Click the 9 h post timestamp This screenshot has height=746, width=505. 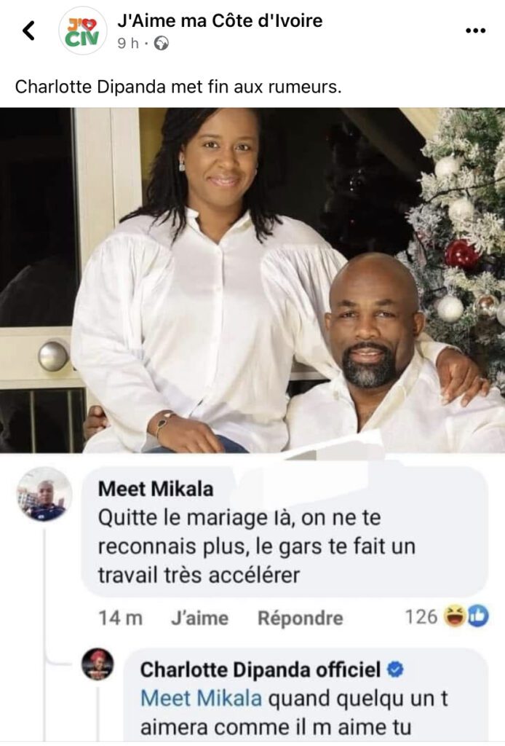coord(128,44)
